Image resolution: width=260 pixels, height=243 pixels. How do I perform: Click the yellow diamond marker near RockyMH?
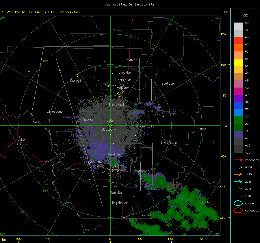(x=77, y=75)
